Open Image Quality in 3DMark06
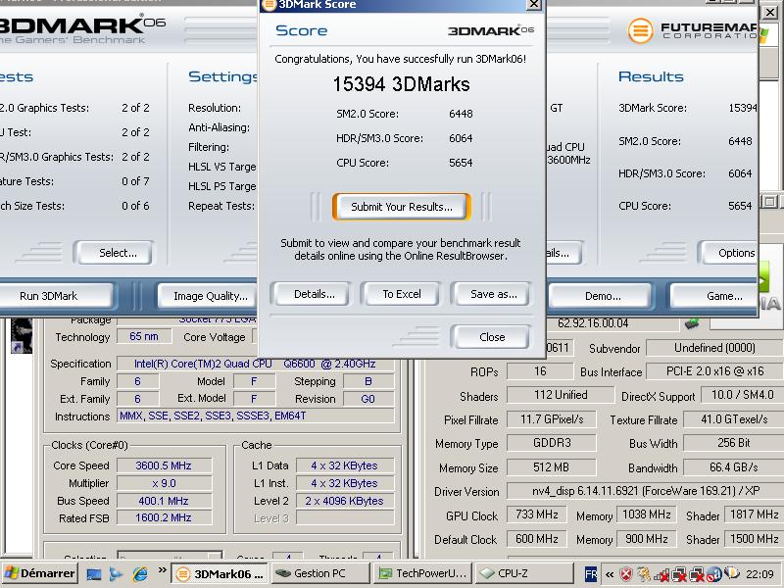The image size is (784, 588). point(210,296)
